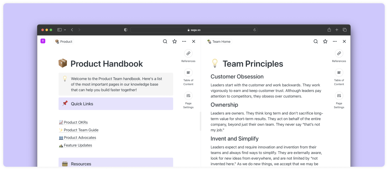The image size is (388, 170).
Task: Search within the Team Principles pane
Action: click(316, 41)
